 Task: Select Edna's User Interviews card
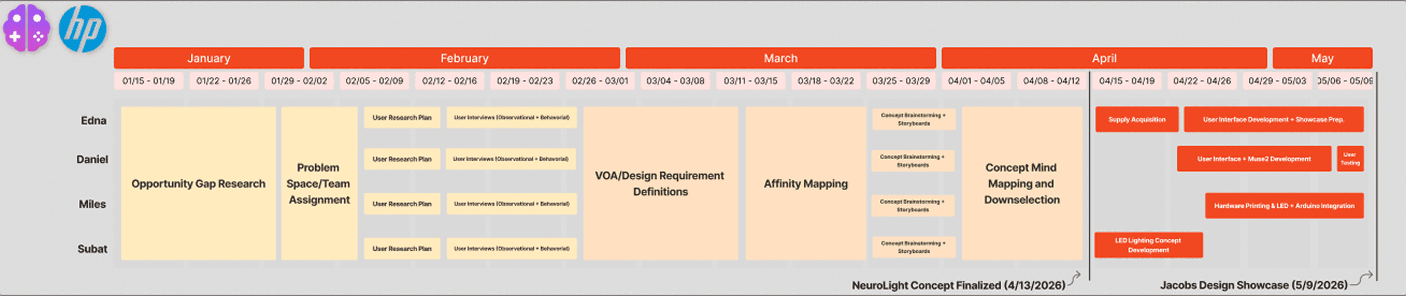(511, 117)
